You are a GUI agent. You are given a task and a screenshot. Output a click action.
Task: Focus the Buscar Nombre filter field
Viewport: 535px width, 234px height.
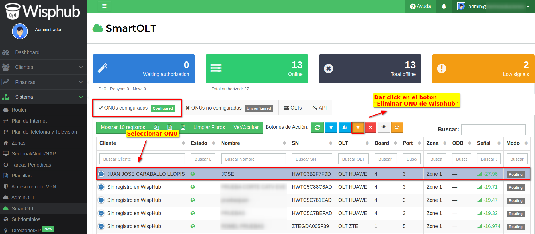point(253,159)
